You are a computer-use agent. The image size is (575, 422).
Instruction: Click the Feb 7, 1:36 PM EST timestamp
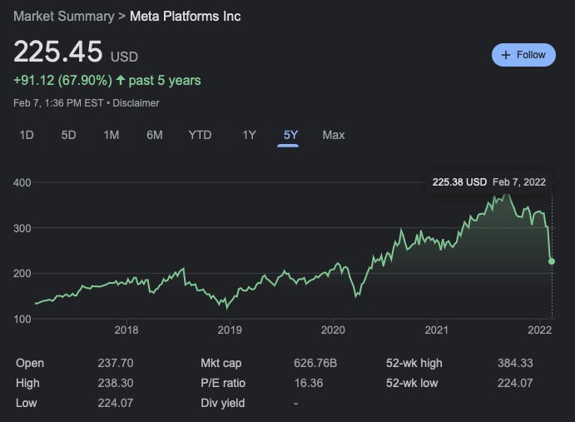pyautogui.click(x=58, y=103)
